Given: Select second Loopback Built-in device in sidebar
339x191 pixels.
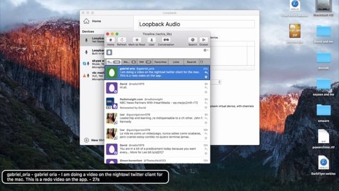Looking at the screenshot, I should point(93,52).
